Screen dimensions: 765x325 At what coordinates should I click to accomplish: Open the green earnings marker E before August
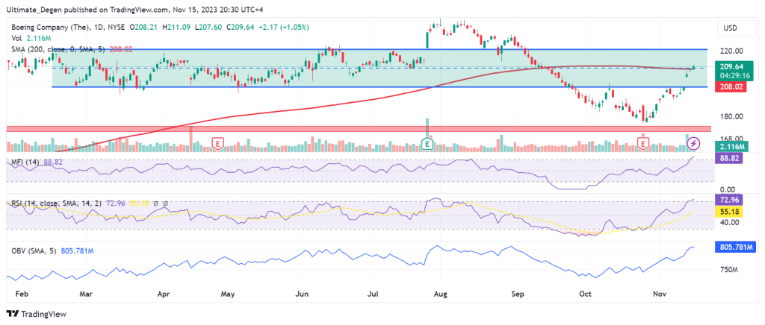(427, 143)
